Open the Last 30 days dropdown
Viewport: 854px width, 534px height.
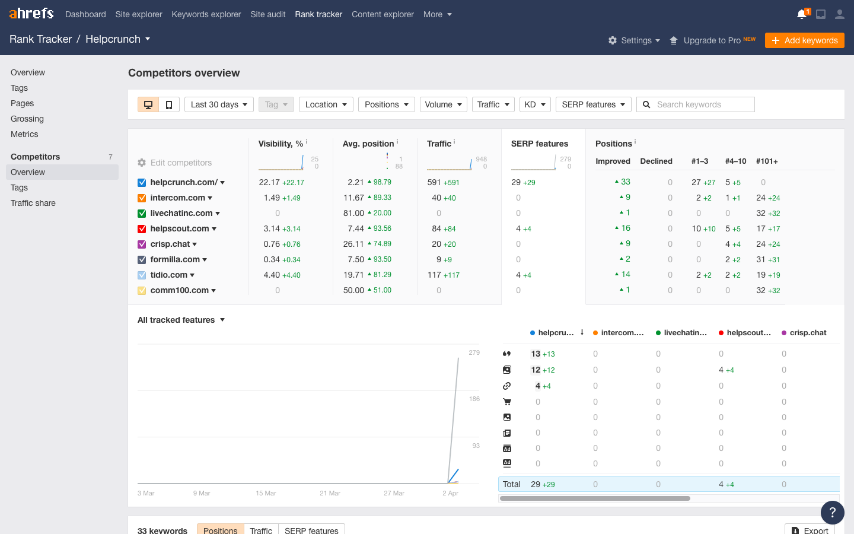click(219, 104)
